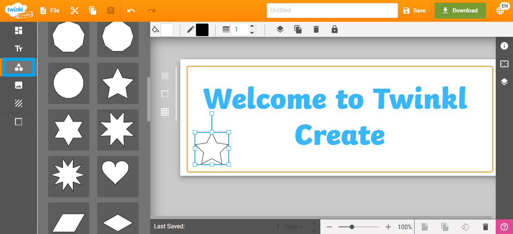The width and height of the screenshot is (513, 234).
Task: Click the Copy icon in top bar
Action: pos(93,11)
